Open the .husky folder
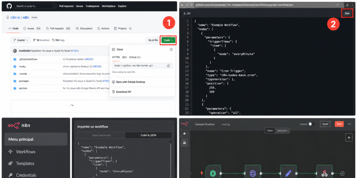 tap(23, 66)
